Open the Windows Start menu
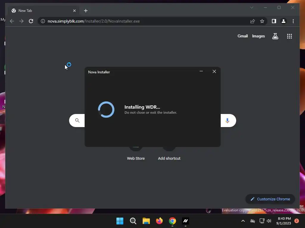 pos(120,221)
